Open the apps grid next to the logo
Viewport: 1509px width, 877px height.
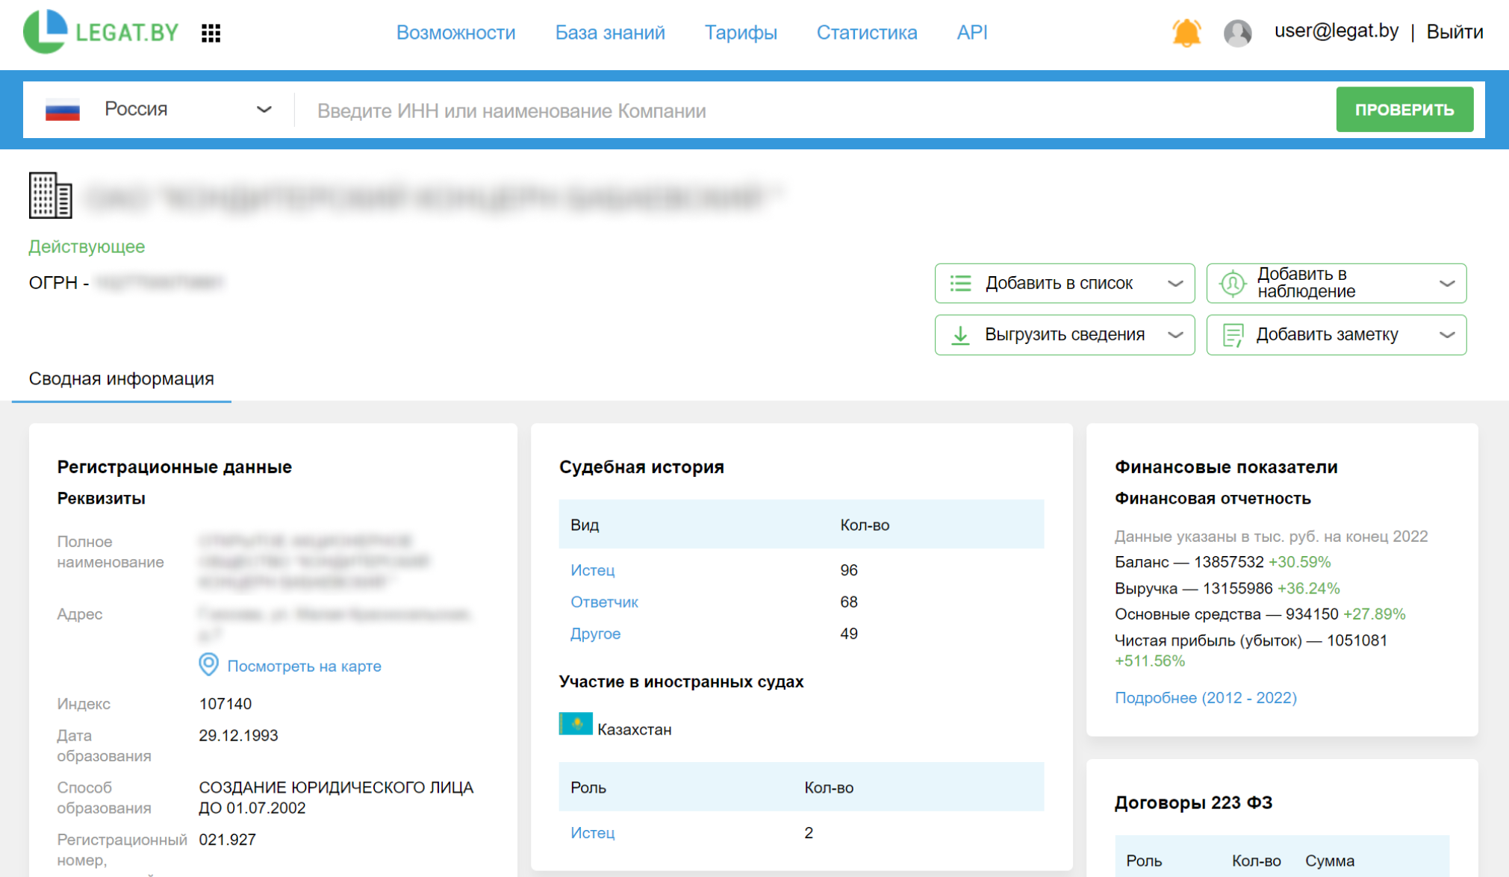[211, 32]
